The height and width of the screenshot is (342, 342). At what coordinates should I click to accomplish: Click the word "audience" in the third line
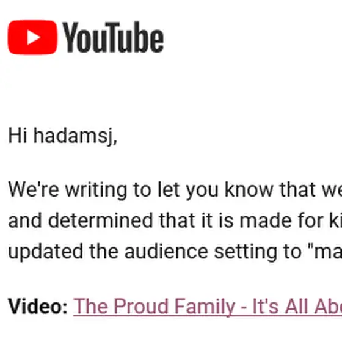tap(166, 251)
